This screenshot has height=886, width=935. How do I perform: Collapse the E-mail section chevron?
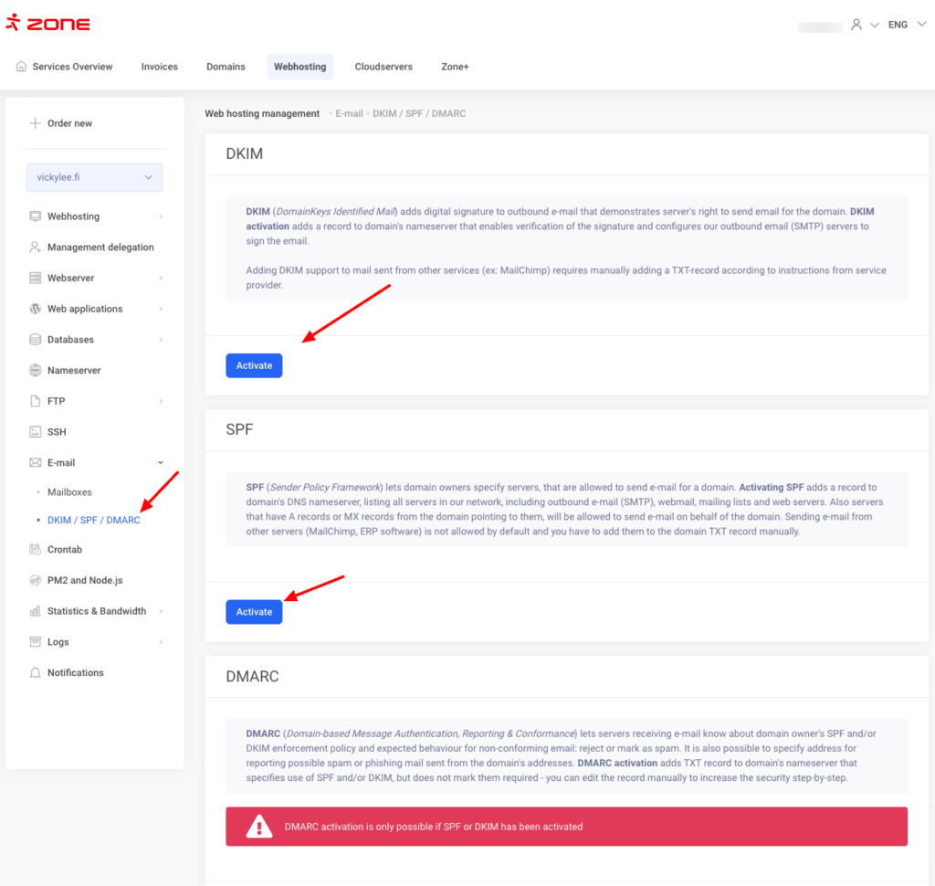point(161,463)
